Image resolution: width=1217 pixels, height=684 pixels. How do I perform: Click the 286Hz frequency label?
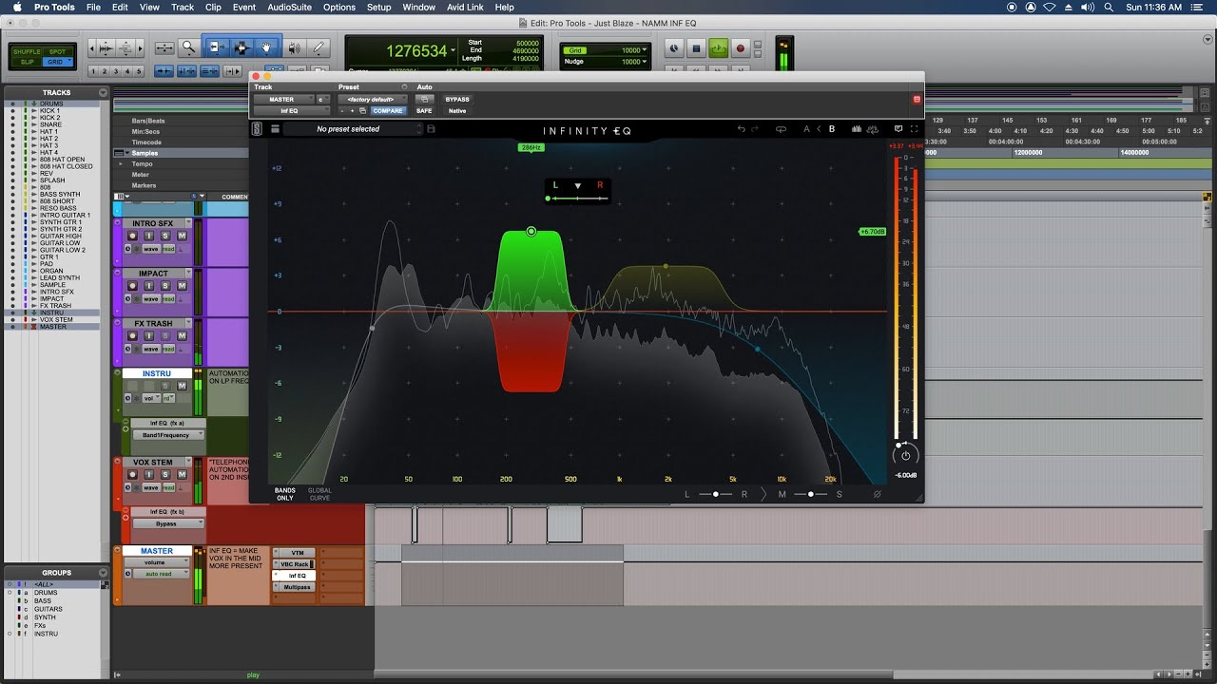click(x=531, y=147)
